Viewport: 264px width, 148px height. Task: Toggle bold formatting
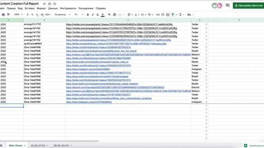(x=88, y=15)
